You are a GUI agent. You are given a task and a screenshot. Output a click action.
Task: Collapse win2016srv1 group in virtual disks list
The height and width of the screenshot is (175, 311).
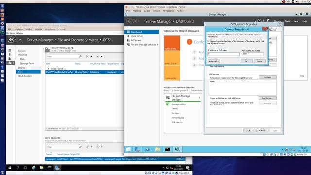tap(48, 69)
